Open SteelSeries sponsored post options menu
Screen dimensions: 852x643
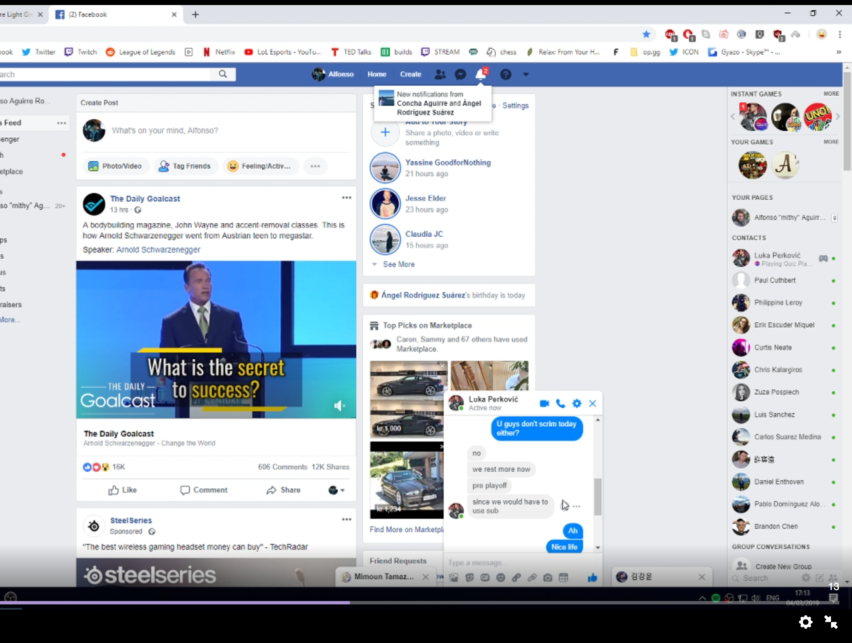[346, 520]
